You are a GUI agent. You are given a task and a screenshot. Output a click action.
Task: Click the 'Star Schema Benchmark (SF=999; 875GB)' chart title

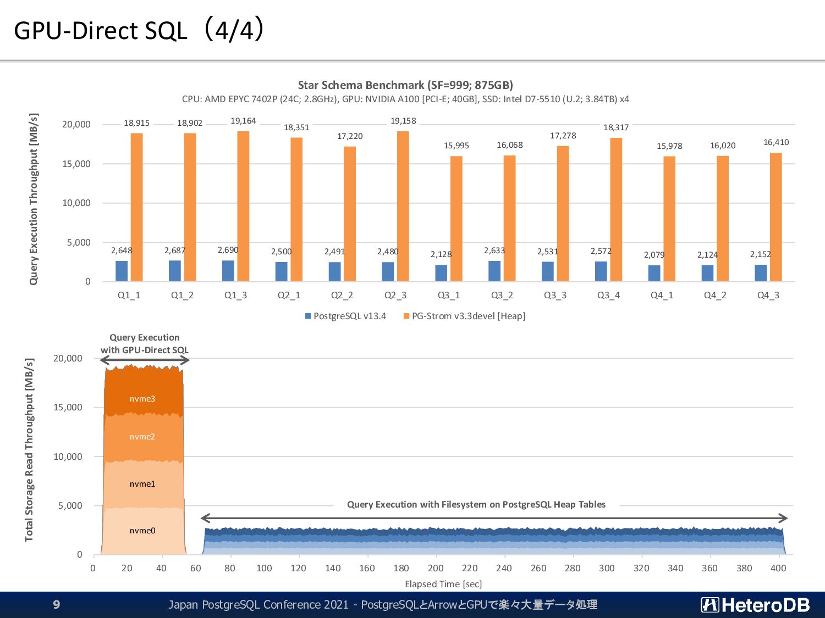405,85
